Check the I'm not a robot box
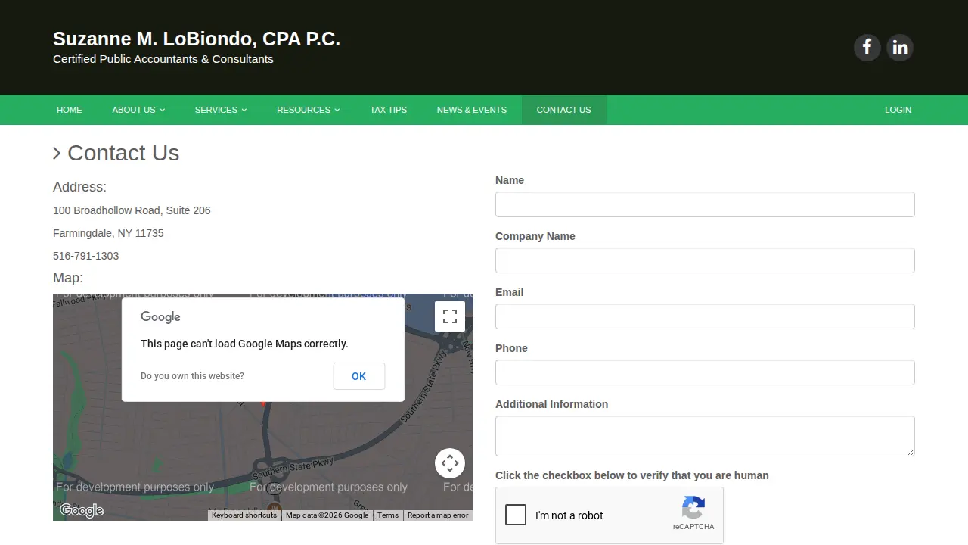 [516, 515]
